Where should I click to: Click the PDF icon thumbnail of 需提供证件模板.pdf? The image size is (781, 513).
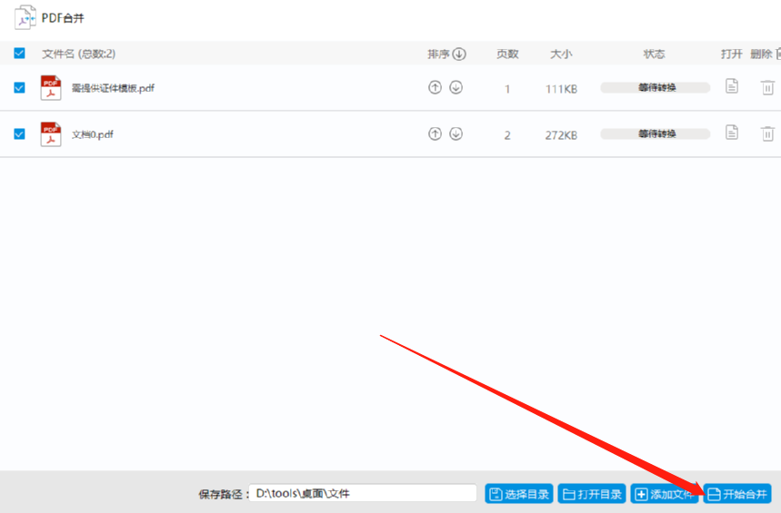click(51, 87)
